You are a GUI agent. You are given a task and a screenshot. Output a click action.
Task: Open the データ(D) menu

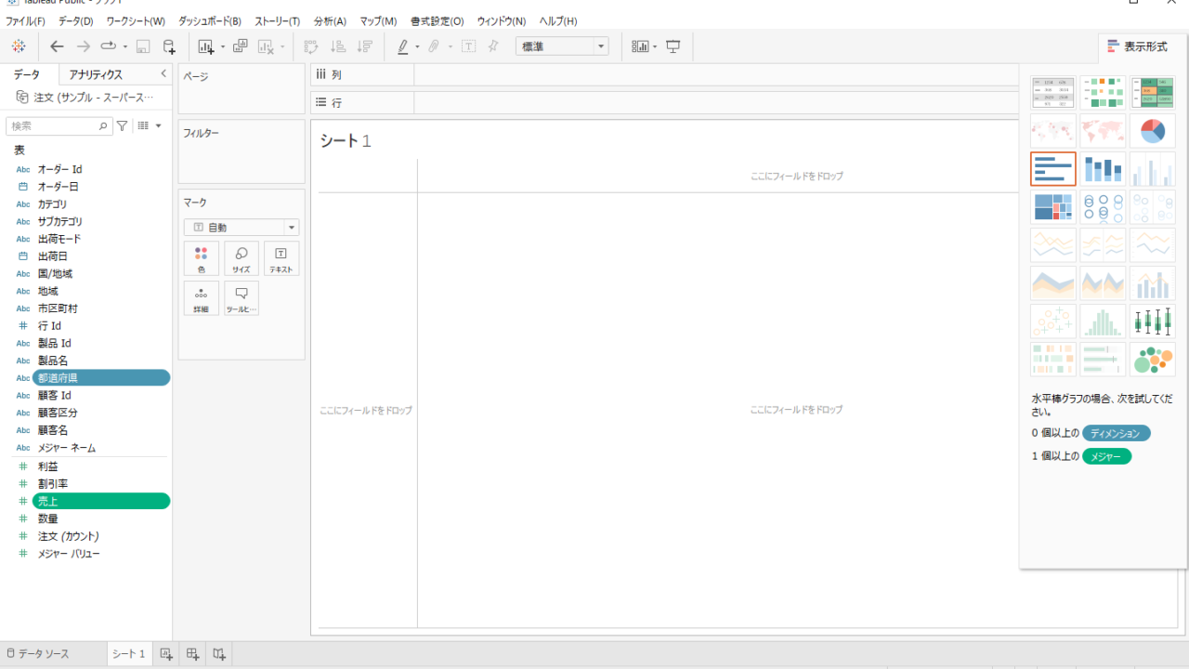(76, 20)
